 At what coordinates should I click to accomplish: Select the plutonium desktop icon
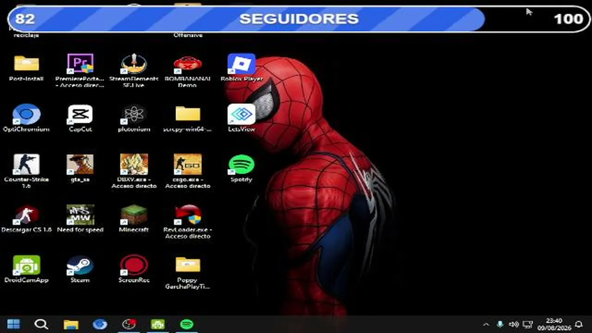point(134,114)
